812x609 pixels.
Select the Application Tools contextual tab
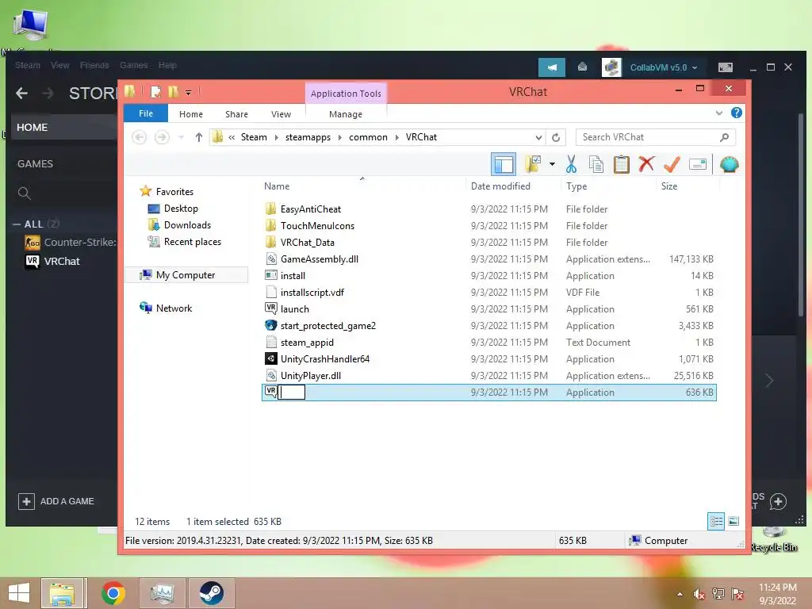pyautogui.click(x=346, y=94)
